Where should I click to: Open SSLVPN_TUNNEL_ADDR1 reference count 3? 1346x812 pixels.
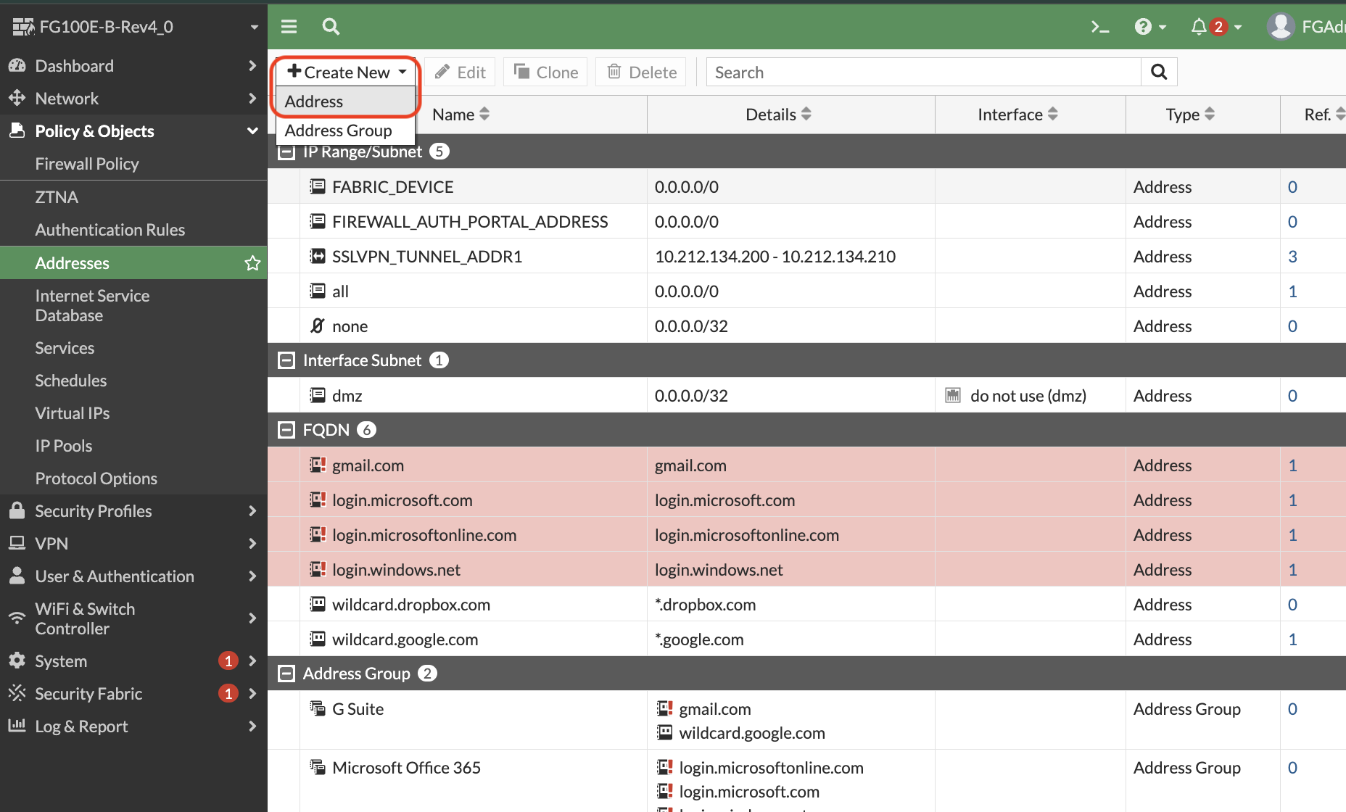(x=1292, y=256)
